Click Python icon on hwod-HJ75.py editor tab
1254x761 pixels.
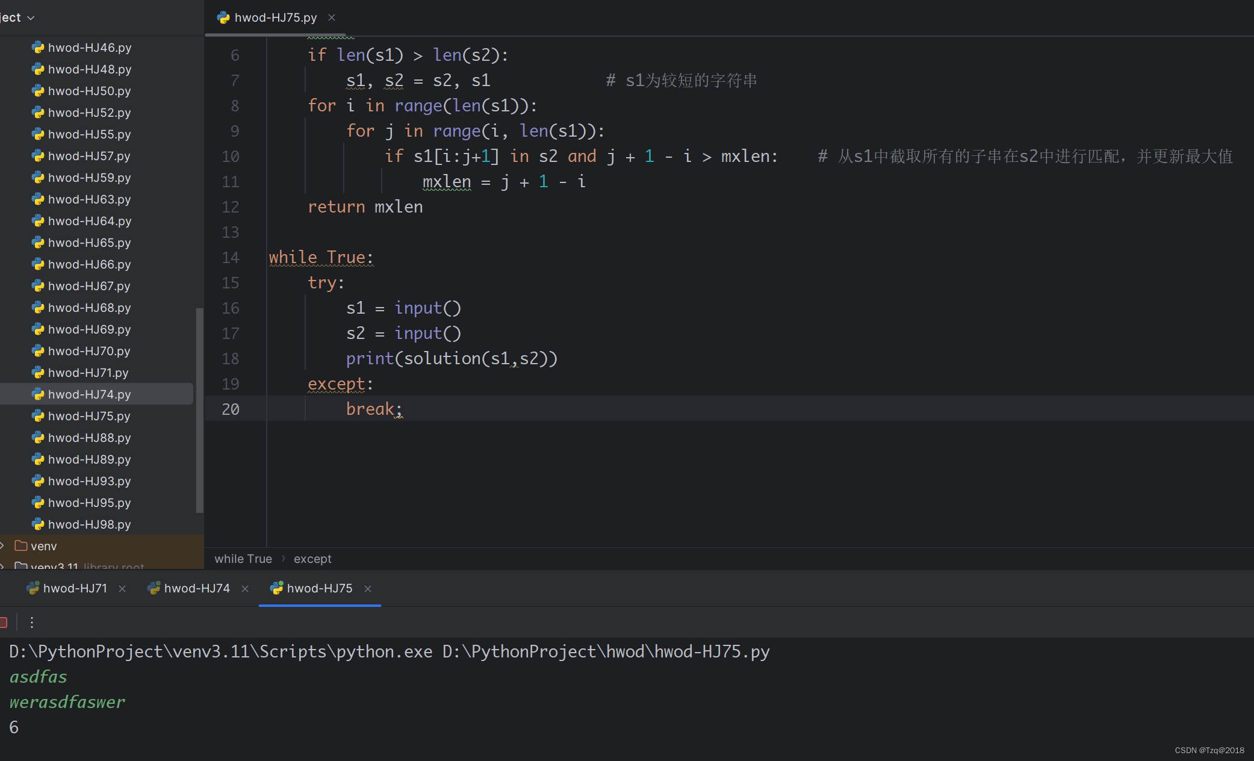[223, 17]
